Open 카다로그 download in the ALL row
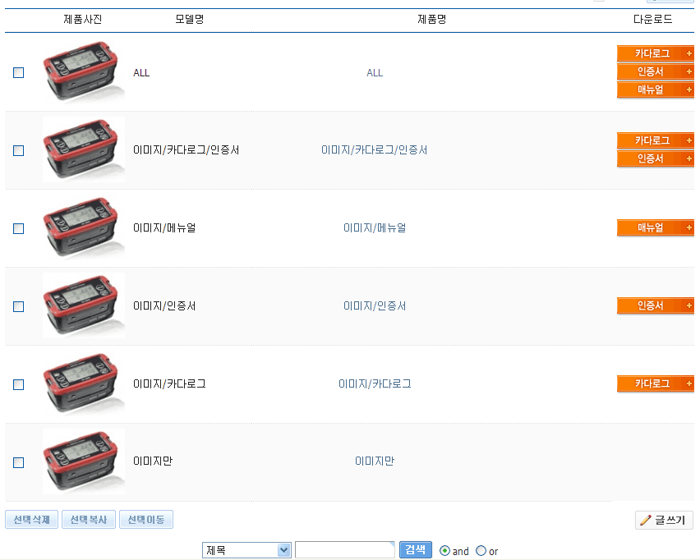Screen dimensions: 700x560 click(655, 53)
